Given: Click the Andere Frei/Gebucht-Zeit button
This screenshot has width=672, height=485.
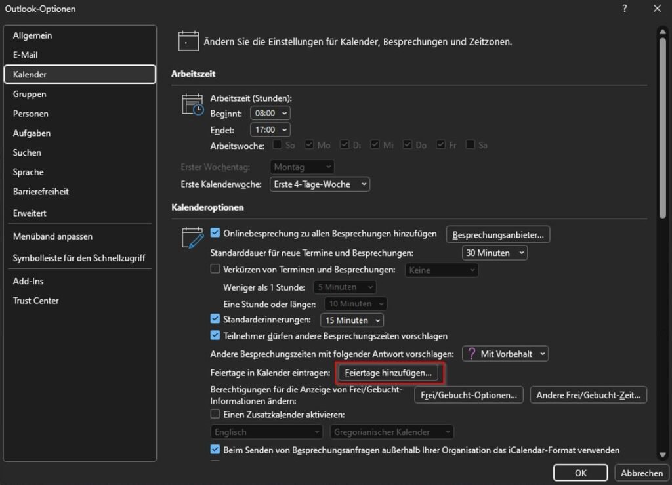Looking at the screenshot, I should click(x=589, y=395).
